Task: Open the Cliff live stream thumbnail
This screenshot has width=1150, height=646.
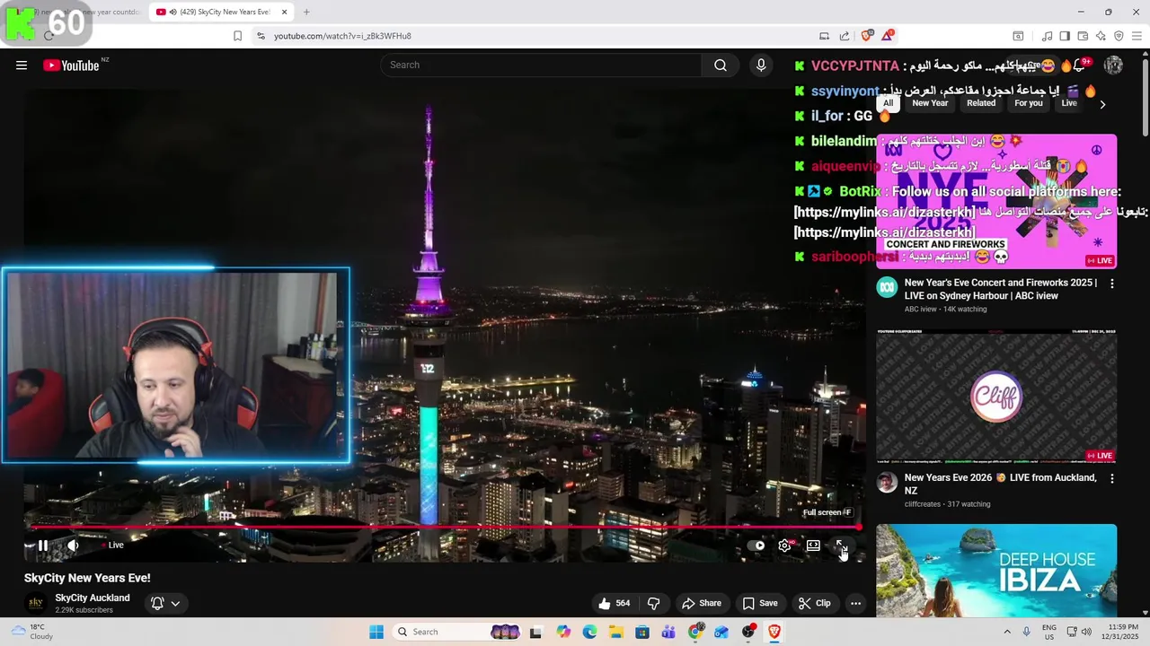Action: click(x=996, y=396)
